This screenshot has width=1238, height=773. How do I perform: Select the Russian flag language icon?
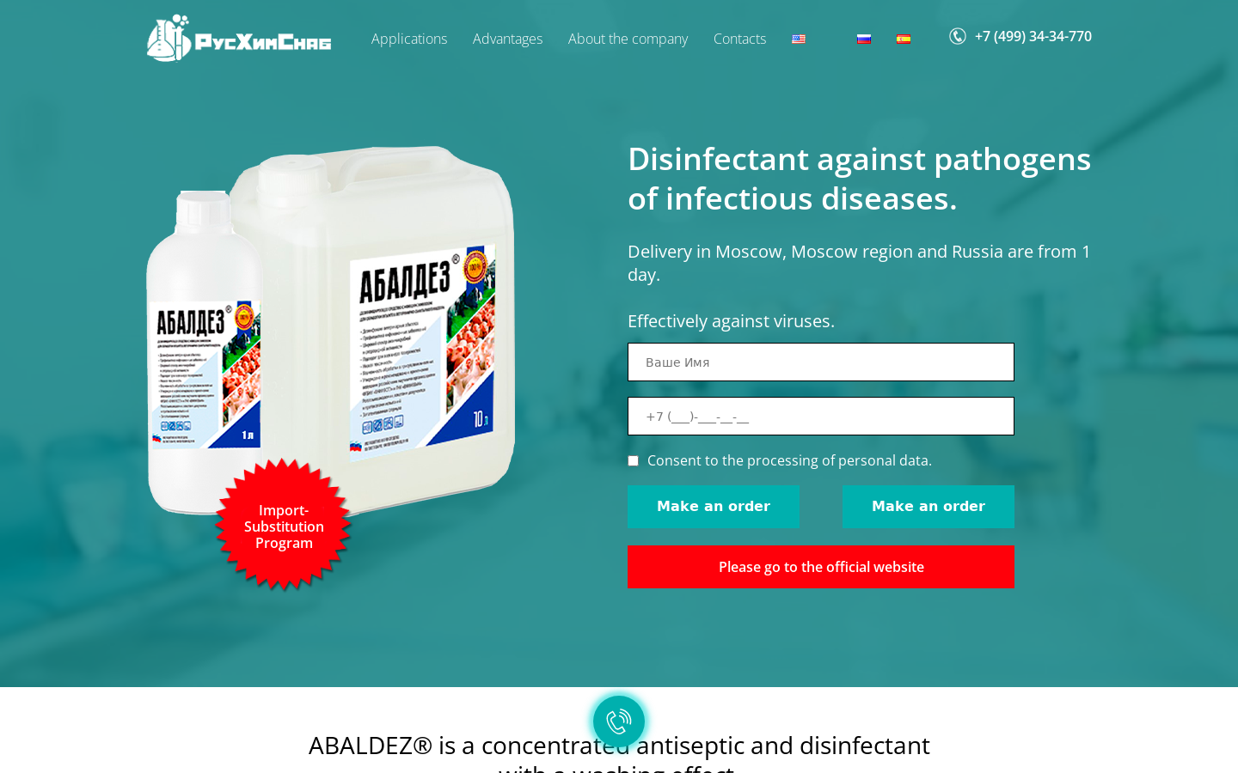coord(864,40)
